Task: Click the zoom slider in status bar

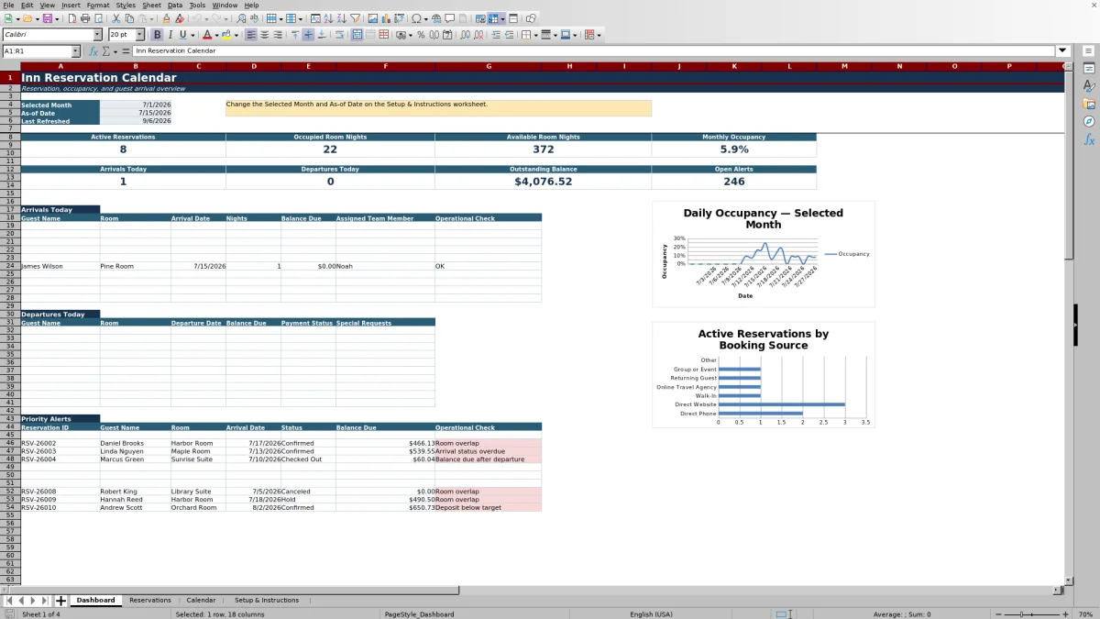Action: click(1031, 614)
